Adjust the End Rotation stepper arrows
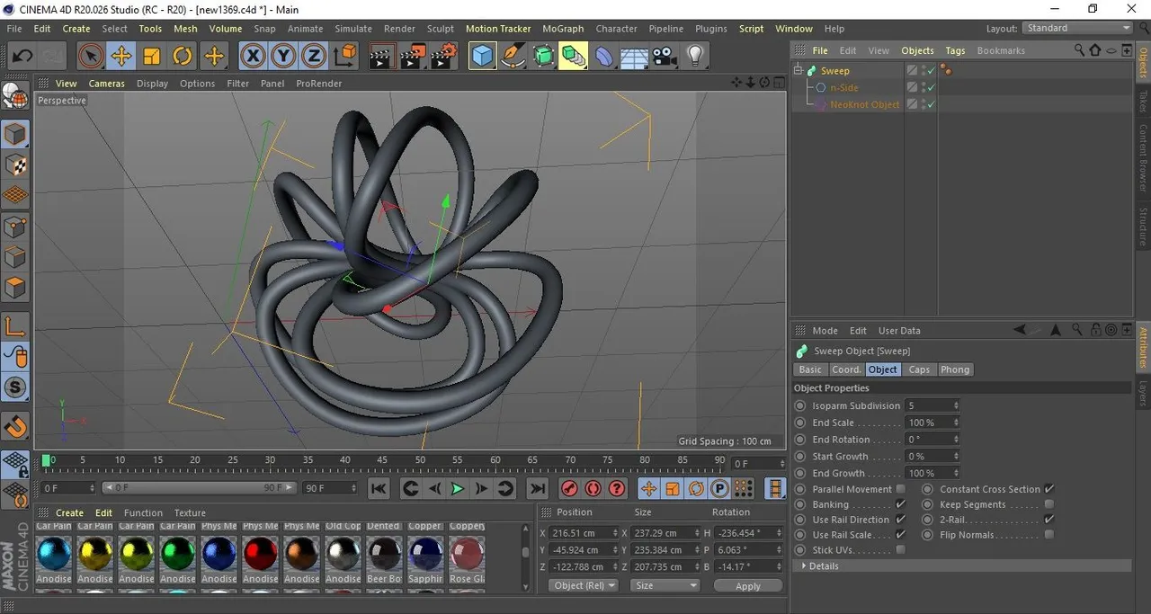The height and width of the screenshot is (614, 1151). pyautogui.click(x=956, y=440)
